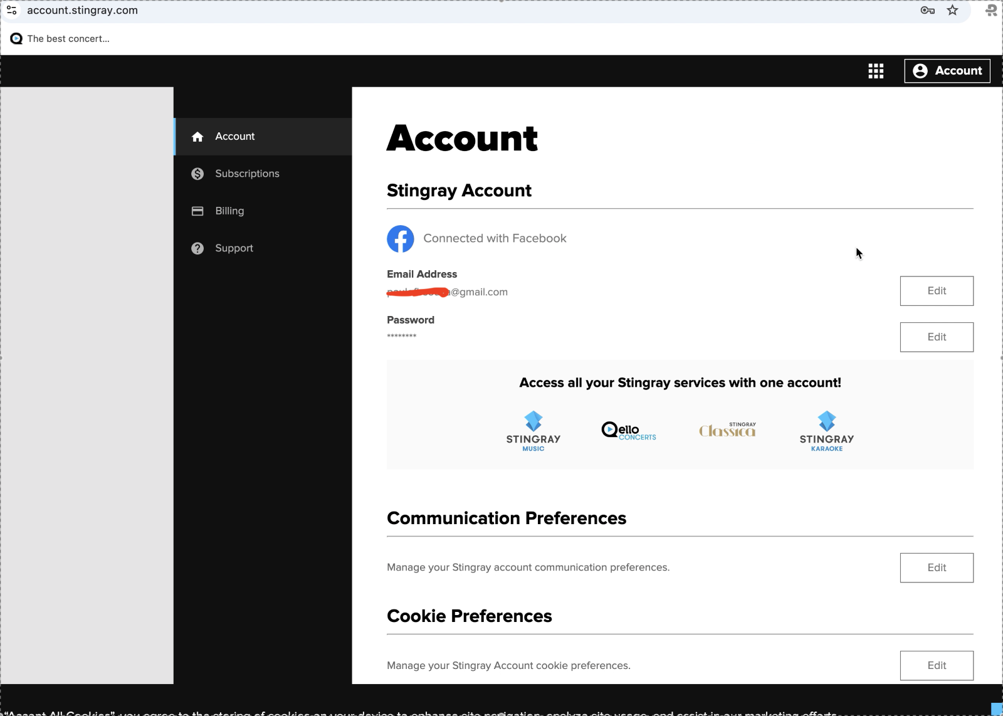Switch to 'The best concert...' browser tab
1003x716 pixels.
pyautogui.click(x=68, y=38)
